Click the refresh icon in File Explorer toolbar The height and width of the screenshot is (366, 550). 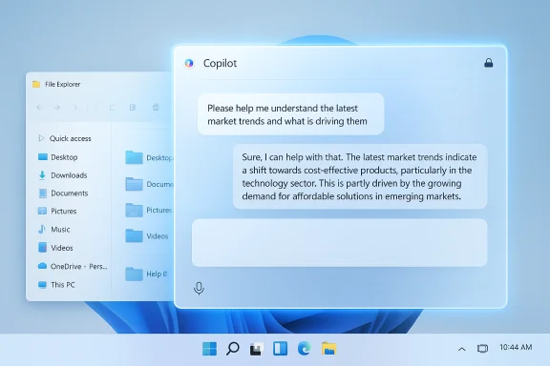(112, 108)
